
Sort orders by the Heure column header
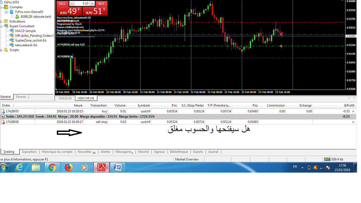tap(59, 105)
